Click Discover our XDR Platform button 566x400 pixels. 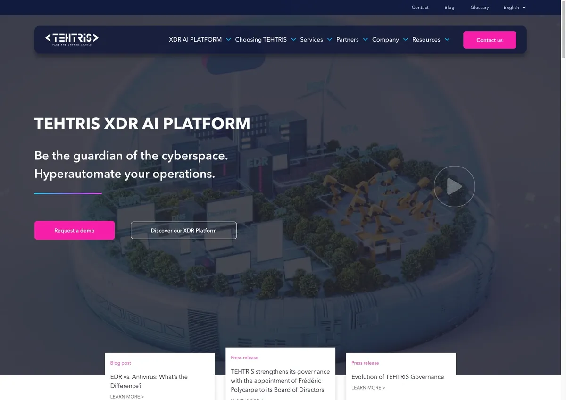[183, 230]
